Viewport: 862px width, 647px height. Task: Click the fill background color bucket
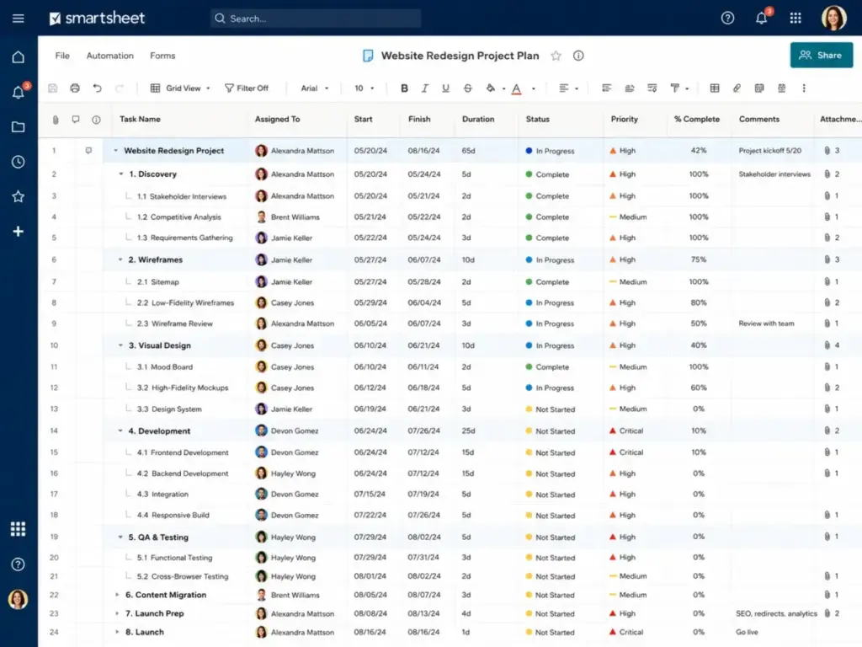(x=490, y=88)
